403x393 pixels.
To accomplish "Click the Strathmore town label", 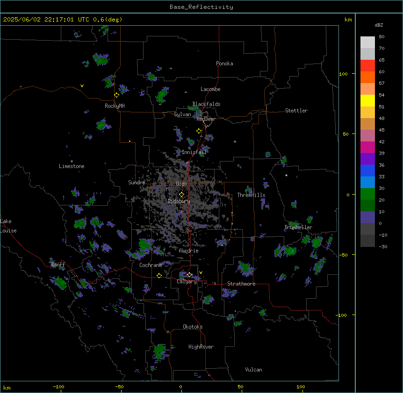I will (241, 284).
